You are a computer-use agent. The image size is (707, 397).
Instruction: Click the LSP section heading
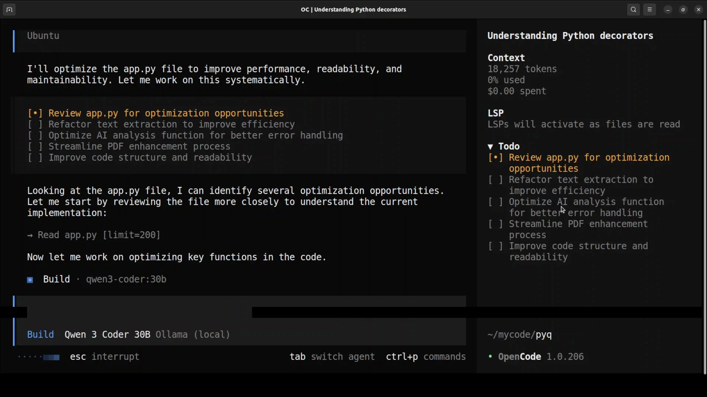(496, 113)
